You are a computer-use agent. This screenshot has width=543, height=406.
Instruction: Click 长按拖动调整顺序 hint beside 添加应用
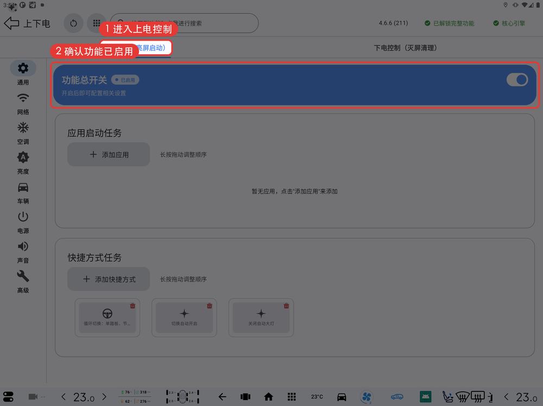click(x=183, y=155)
